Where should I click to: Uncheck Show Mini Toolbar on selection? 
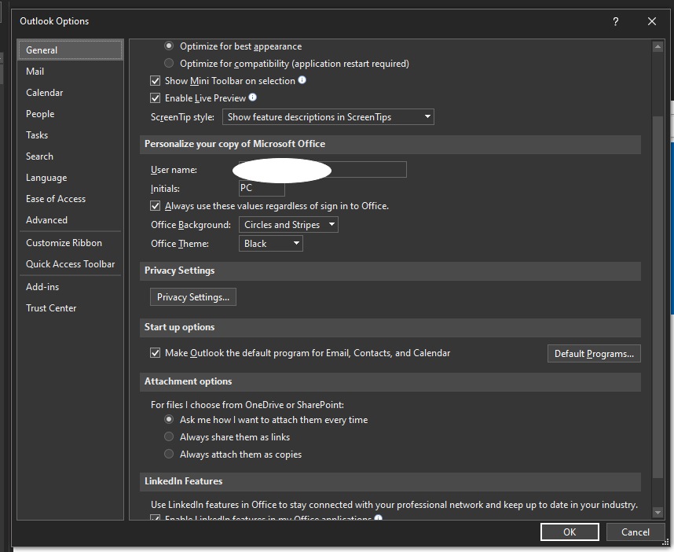point(156,80)
